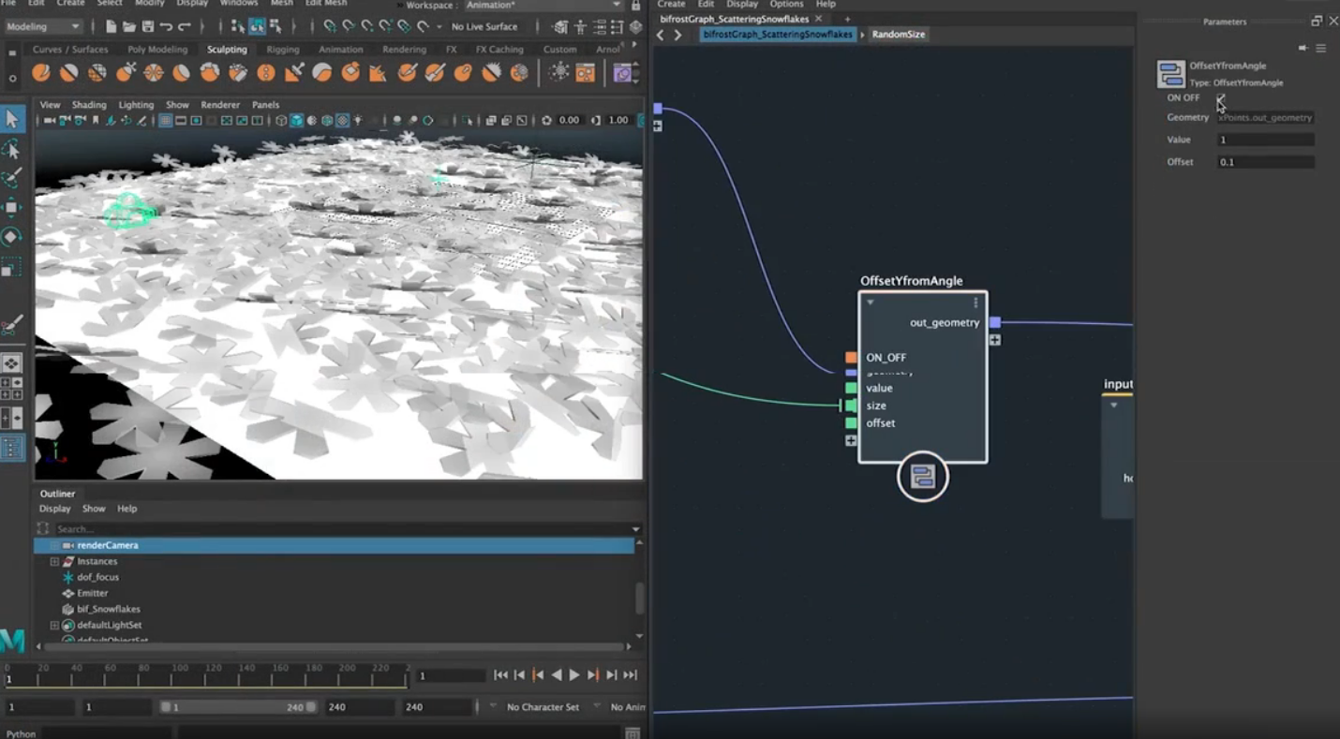Click the Save Scene icon
This screenshot has height=739, width=1340.
pyautogui.click(x=147, y=27)
